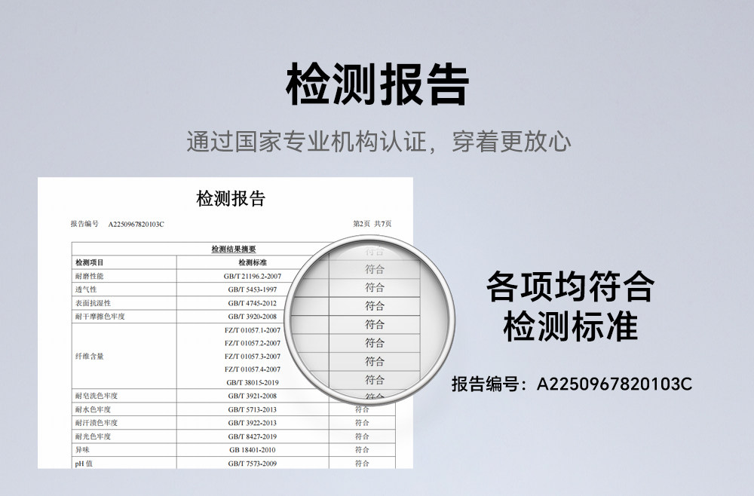Click the 检测标准 column header
This screenshot has height=496, width=754.
tap(253, 262)
